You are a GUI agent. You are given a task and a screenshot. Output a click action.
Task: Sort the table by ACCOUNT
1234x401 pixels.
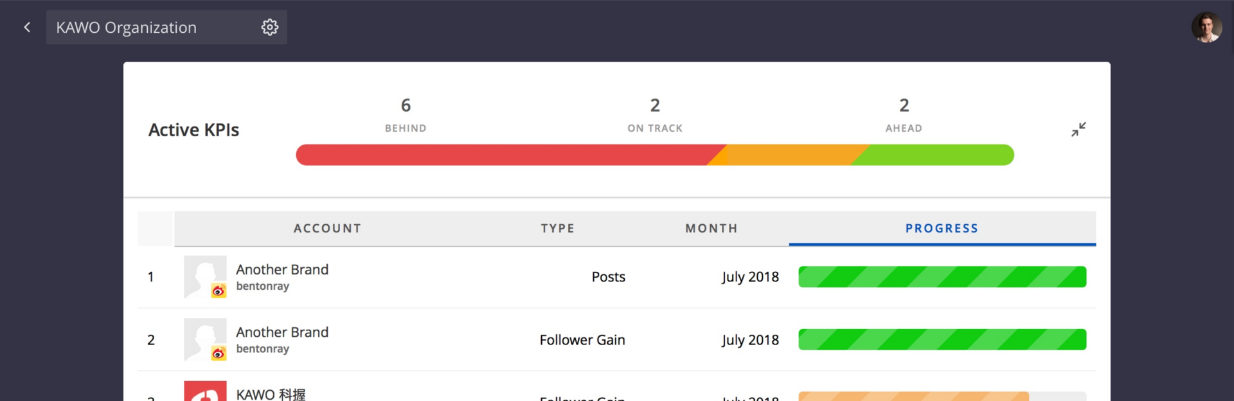point(327,228)
